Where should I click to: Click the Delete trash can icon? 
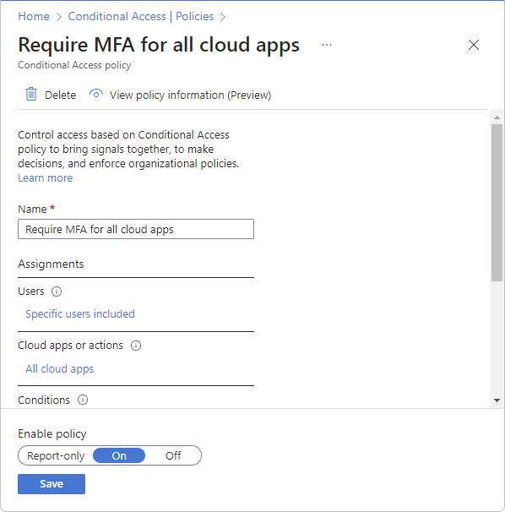(31, 95)
